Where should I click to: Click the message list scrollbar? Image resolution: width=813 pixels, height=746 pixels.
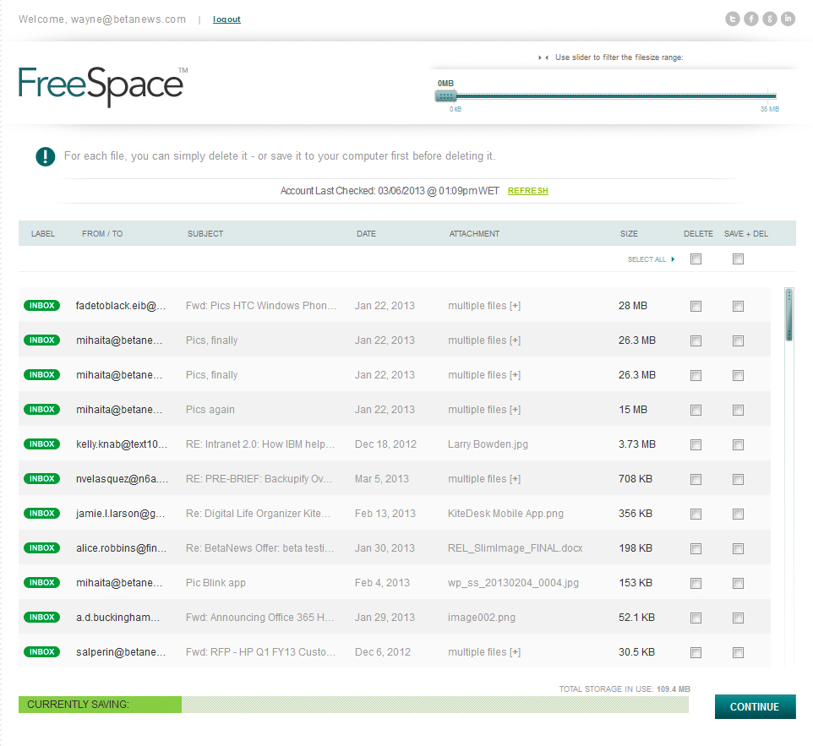(x=788, y=313)
